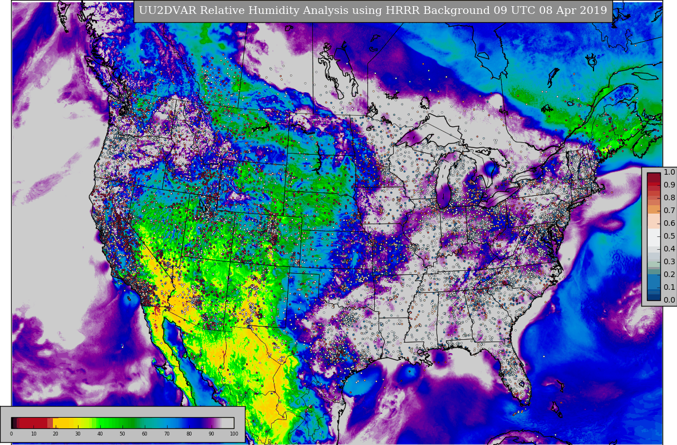Click the '100' tick label on the humidity colorbar
This screenshot has width=677, height=445.
(234, 434)
